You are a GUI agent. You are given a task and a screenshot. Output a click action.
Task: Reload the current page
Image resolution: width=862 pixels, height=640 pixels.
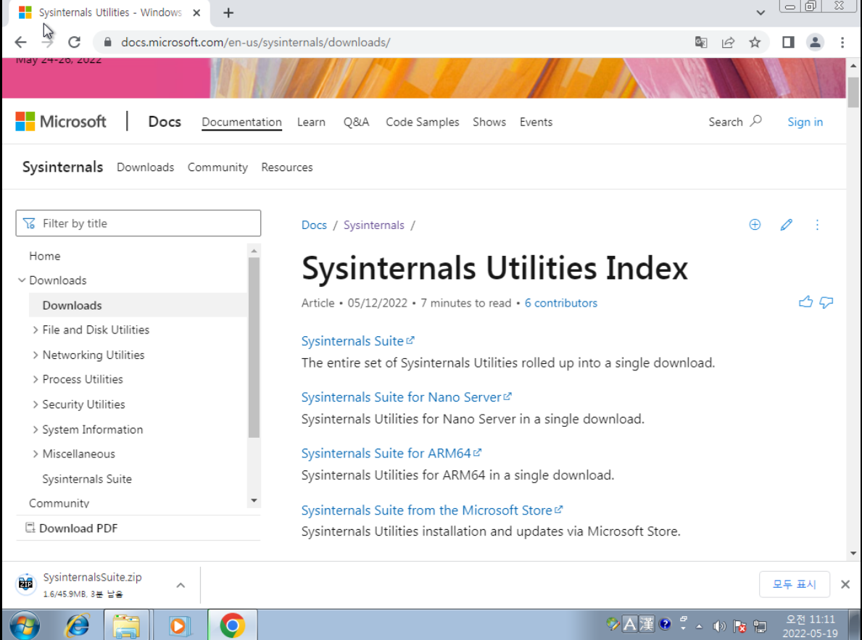pos(74,42)
